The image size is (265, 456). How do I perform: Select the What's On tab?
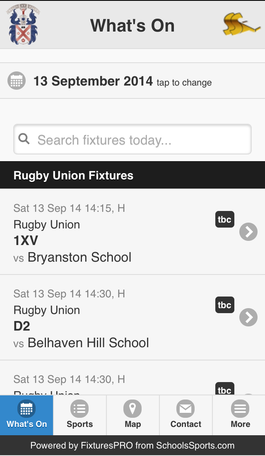coord(26,415)
